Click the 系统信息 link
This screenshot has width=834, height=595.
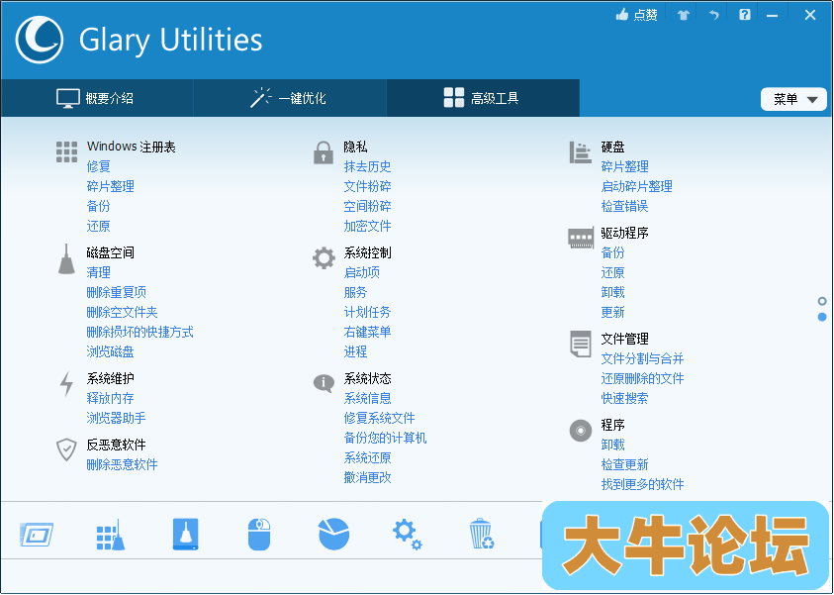tap(368, 398)
